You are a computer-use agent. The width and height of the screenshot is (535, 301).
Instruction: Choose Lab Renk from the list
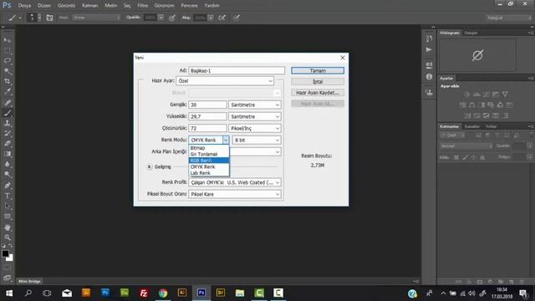(209, 173)
